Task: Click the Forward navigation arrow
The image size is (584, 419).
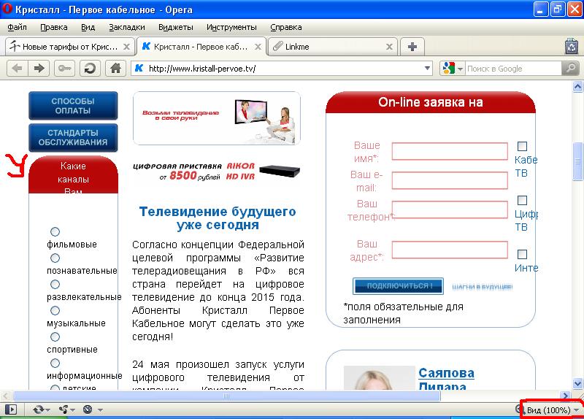Action: [x=39, y=69]
